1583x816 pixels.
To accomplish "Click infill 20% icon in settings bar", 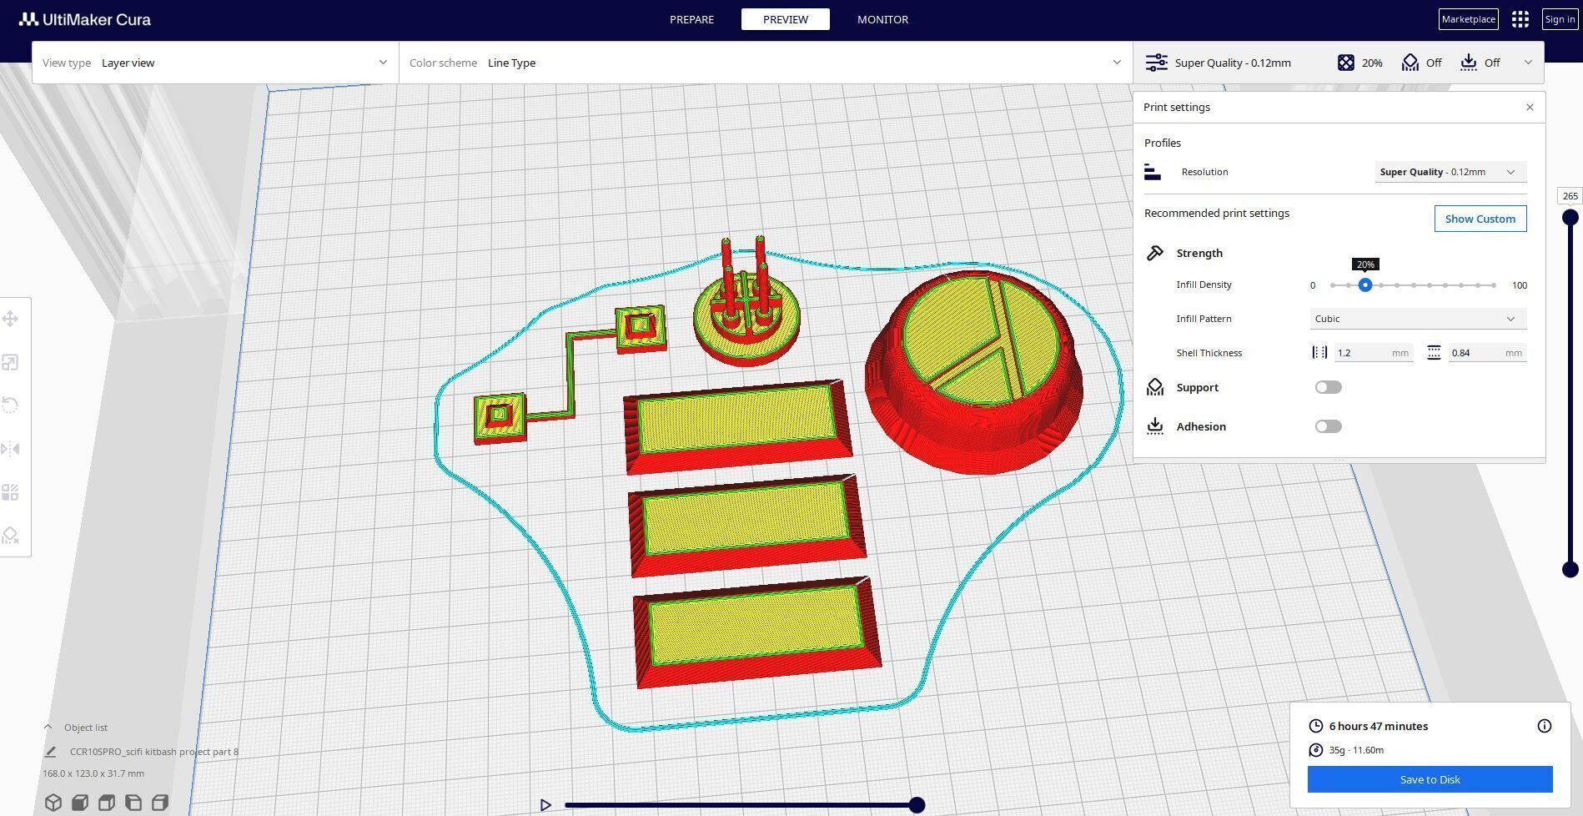I will coord(1346,63).
